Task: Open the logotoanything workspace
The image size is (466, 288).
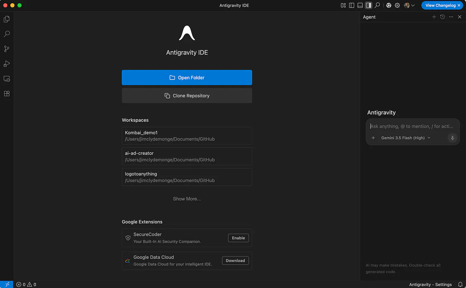Action: pyautogui.click(x=187, y=177)
